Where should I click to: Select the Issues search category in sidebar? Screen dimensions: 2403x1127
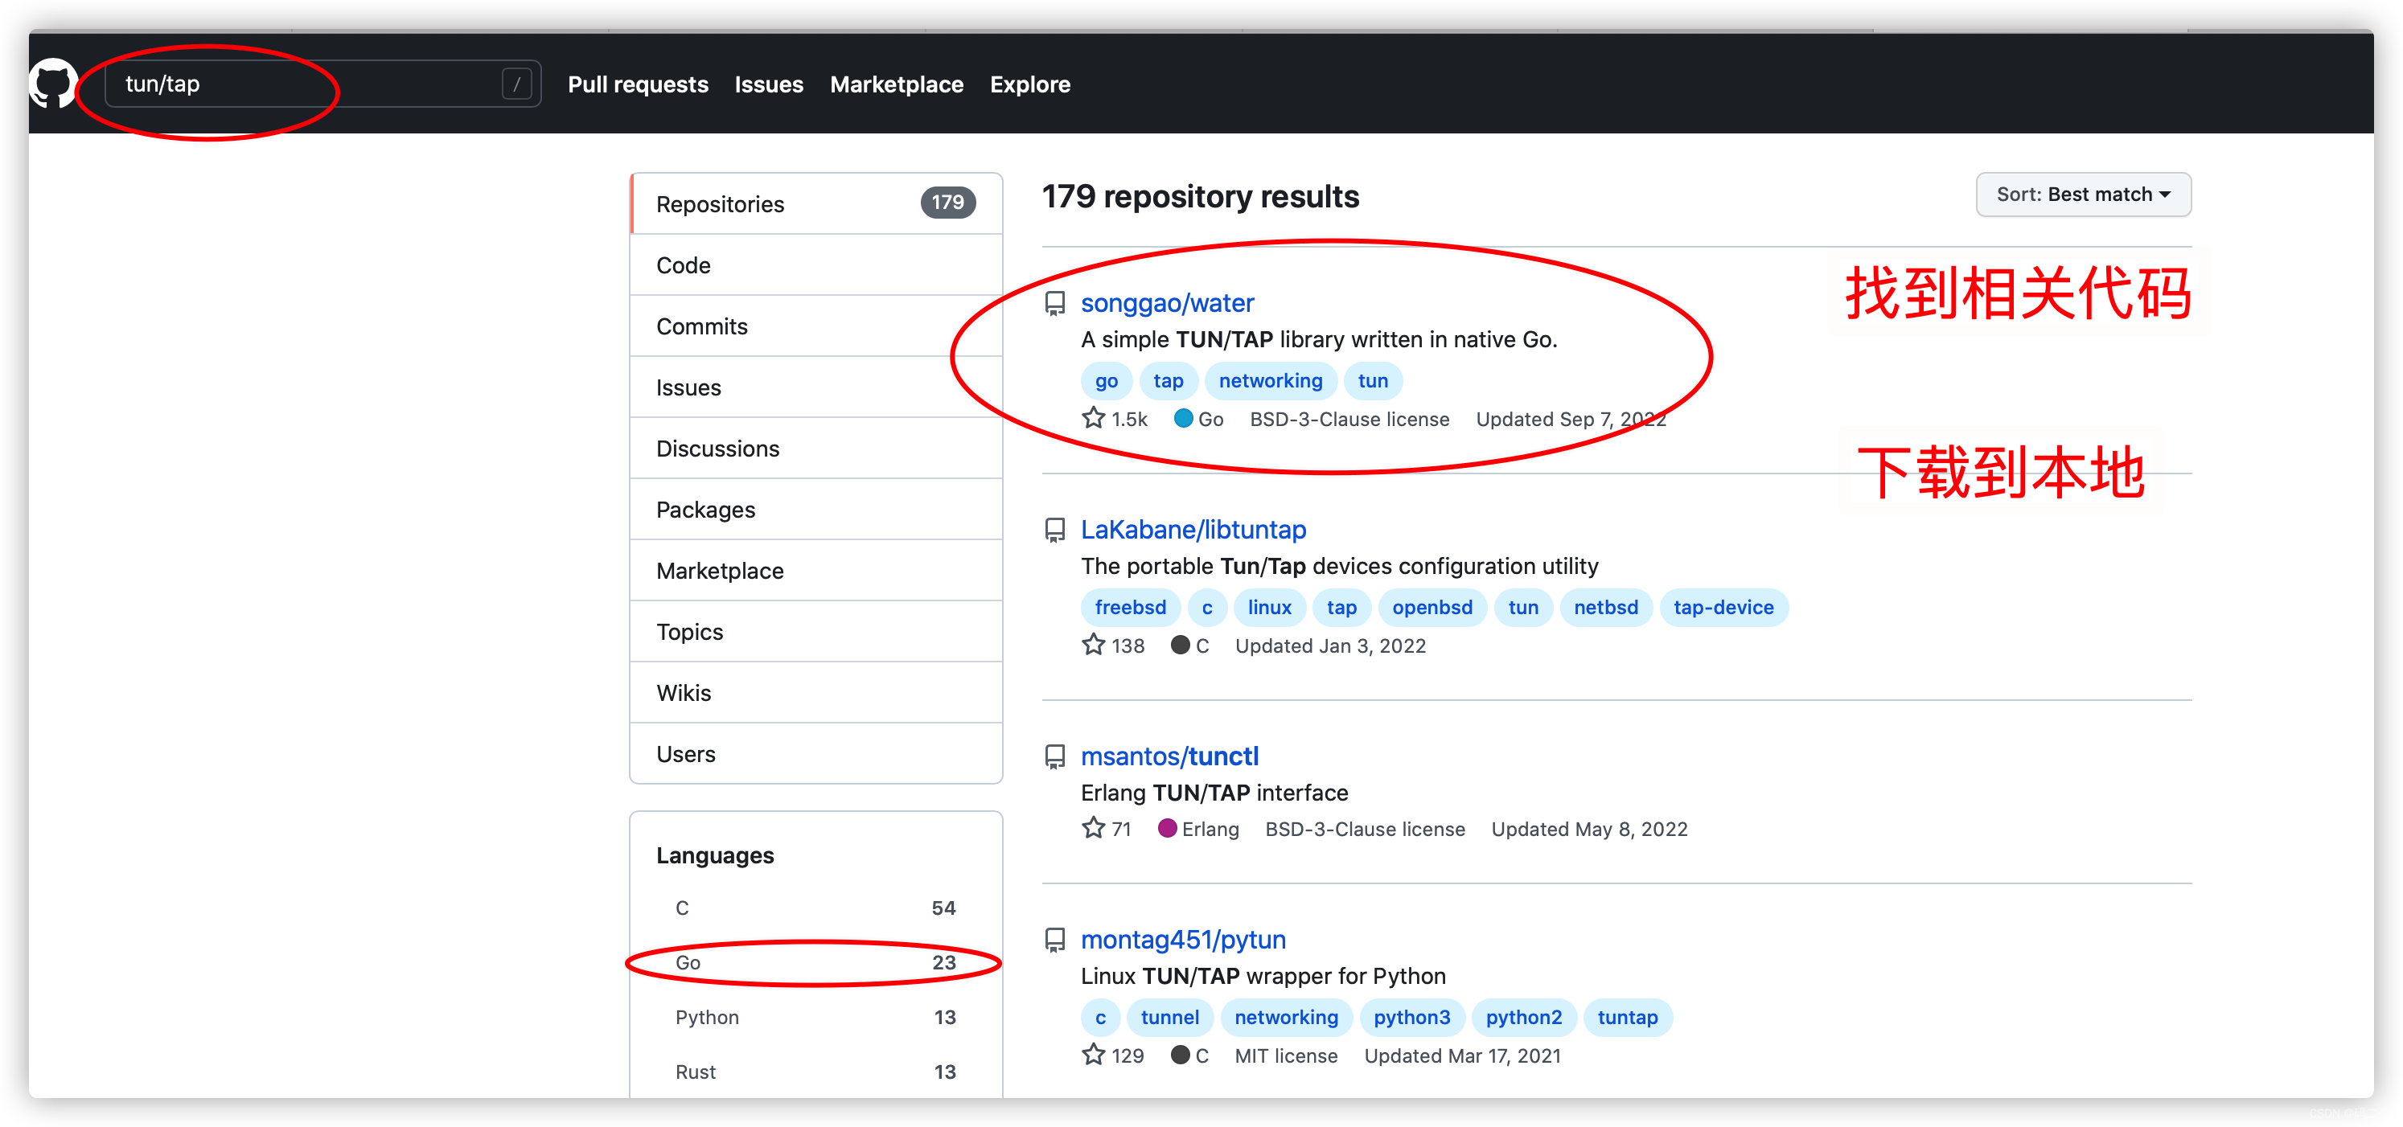click(x=816, y=387)
